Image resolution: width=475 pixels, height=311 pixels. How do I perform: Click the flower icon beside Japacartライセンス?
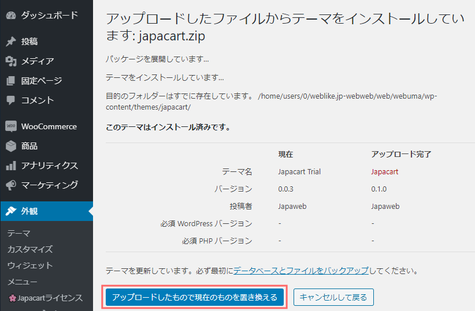[12, 298]
